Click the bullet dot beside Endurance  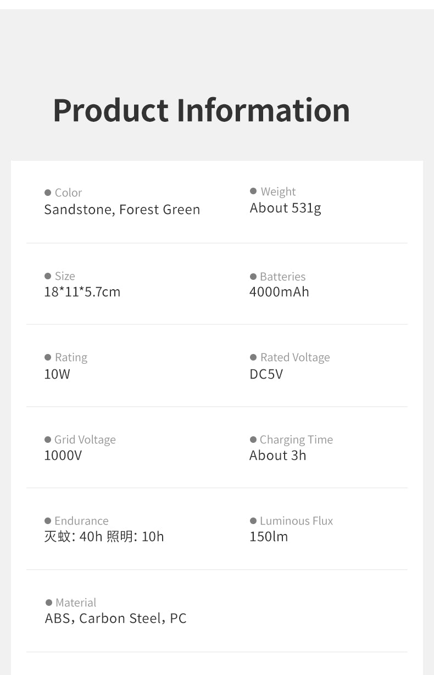(x=48, y=521)
